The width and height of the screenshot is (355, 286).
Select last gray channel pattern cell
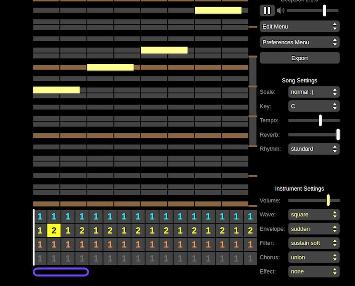click(250, 259)
